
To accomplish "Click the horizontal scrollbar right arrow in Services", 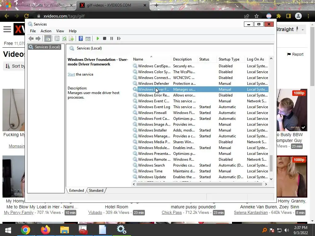I will click(266, 184).
